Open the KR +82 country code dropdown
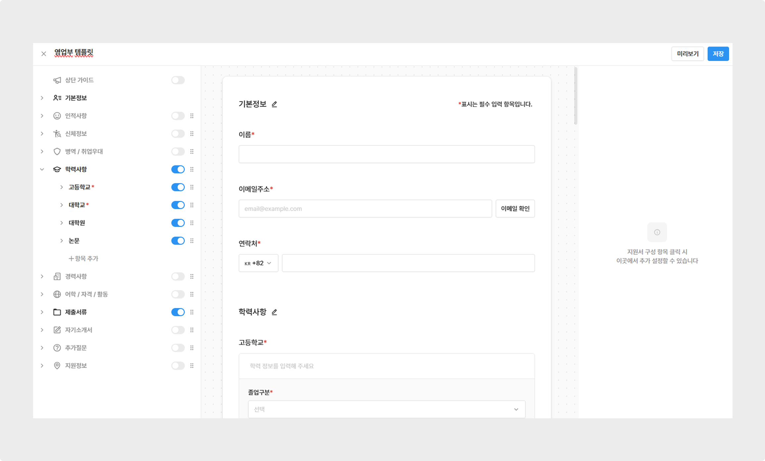 tap(258, 263)
